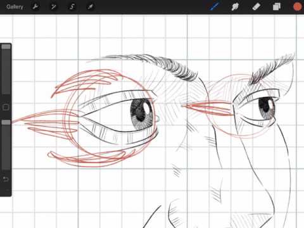Open the Actions wrench menu
Screen dimensions: 304x228
tap(35, 7)
